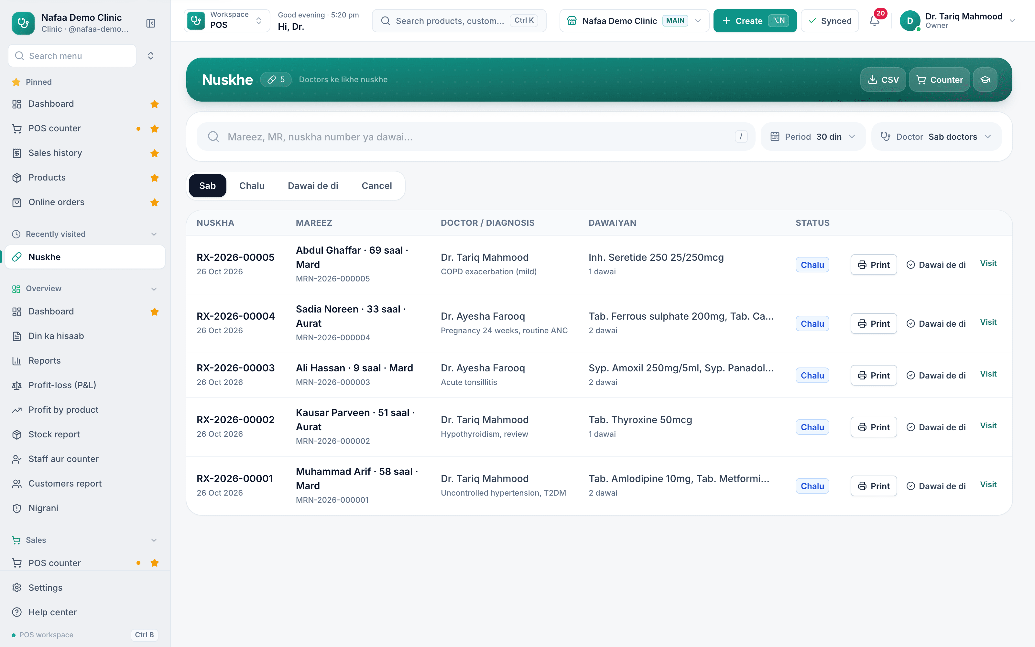Collapse the Sales section
This screenshot has width=1035, height=647.
click(154, 540)
